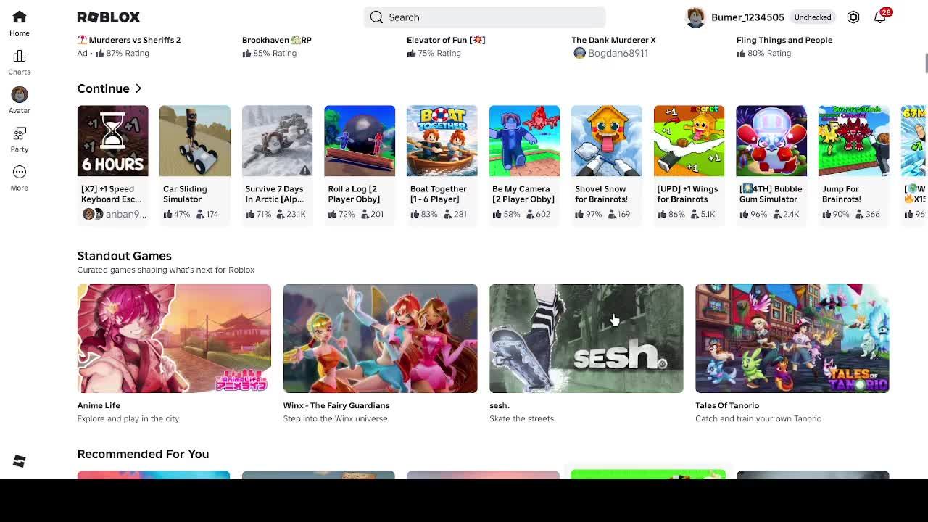Click Jump For Brainrots title text
Screen dimensions: 928x522
pyautogui.click(x=842, y=194)
